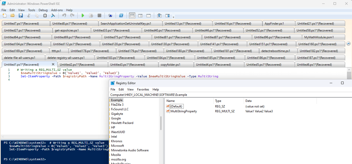Select the Microsoft registry key
This screenshot has width=352, height=164.
[117, 146]
